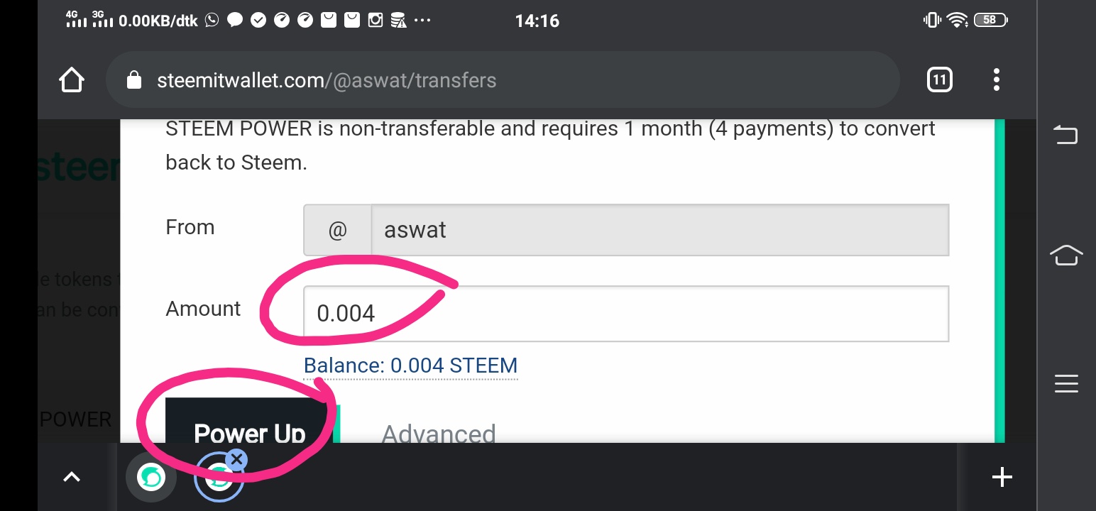Close the highlighted Steemit tab

237,459
